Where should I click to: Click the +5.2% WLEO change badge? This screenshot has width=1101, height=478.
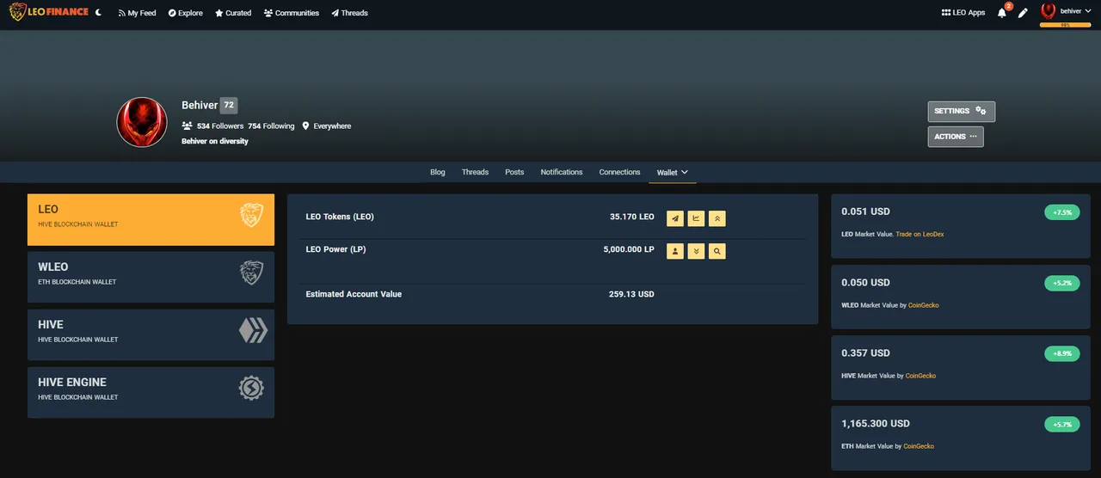(x=1061, y=283)
